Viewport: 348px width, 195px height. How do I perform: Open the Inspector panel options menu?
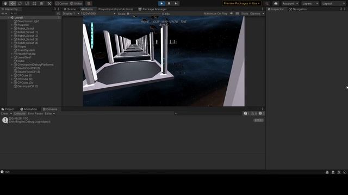(x=345, y=9)
